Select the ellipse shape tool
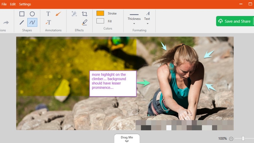 tap(32, 14)
